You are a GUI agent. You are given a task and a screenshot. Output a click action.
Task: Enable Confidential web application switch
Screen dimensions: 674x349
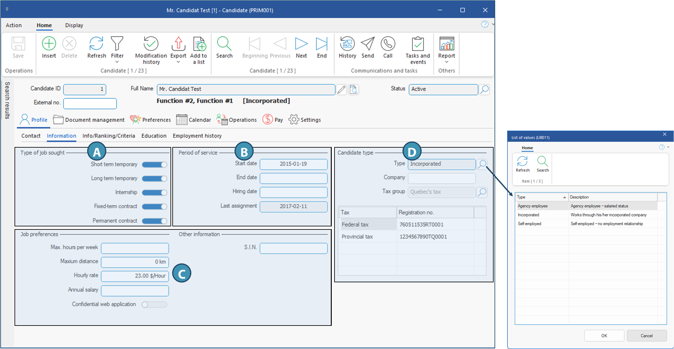pyautogui.click(x=154, y=305)
